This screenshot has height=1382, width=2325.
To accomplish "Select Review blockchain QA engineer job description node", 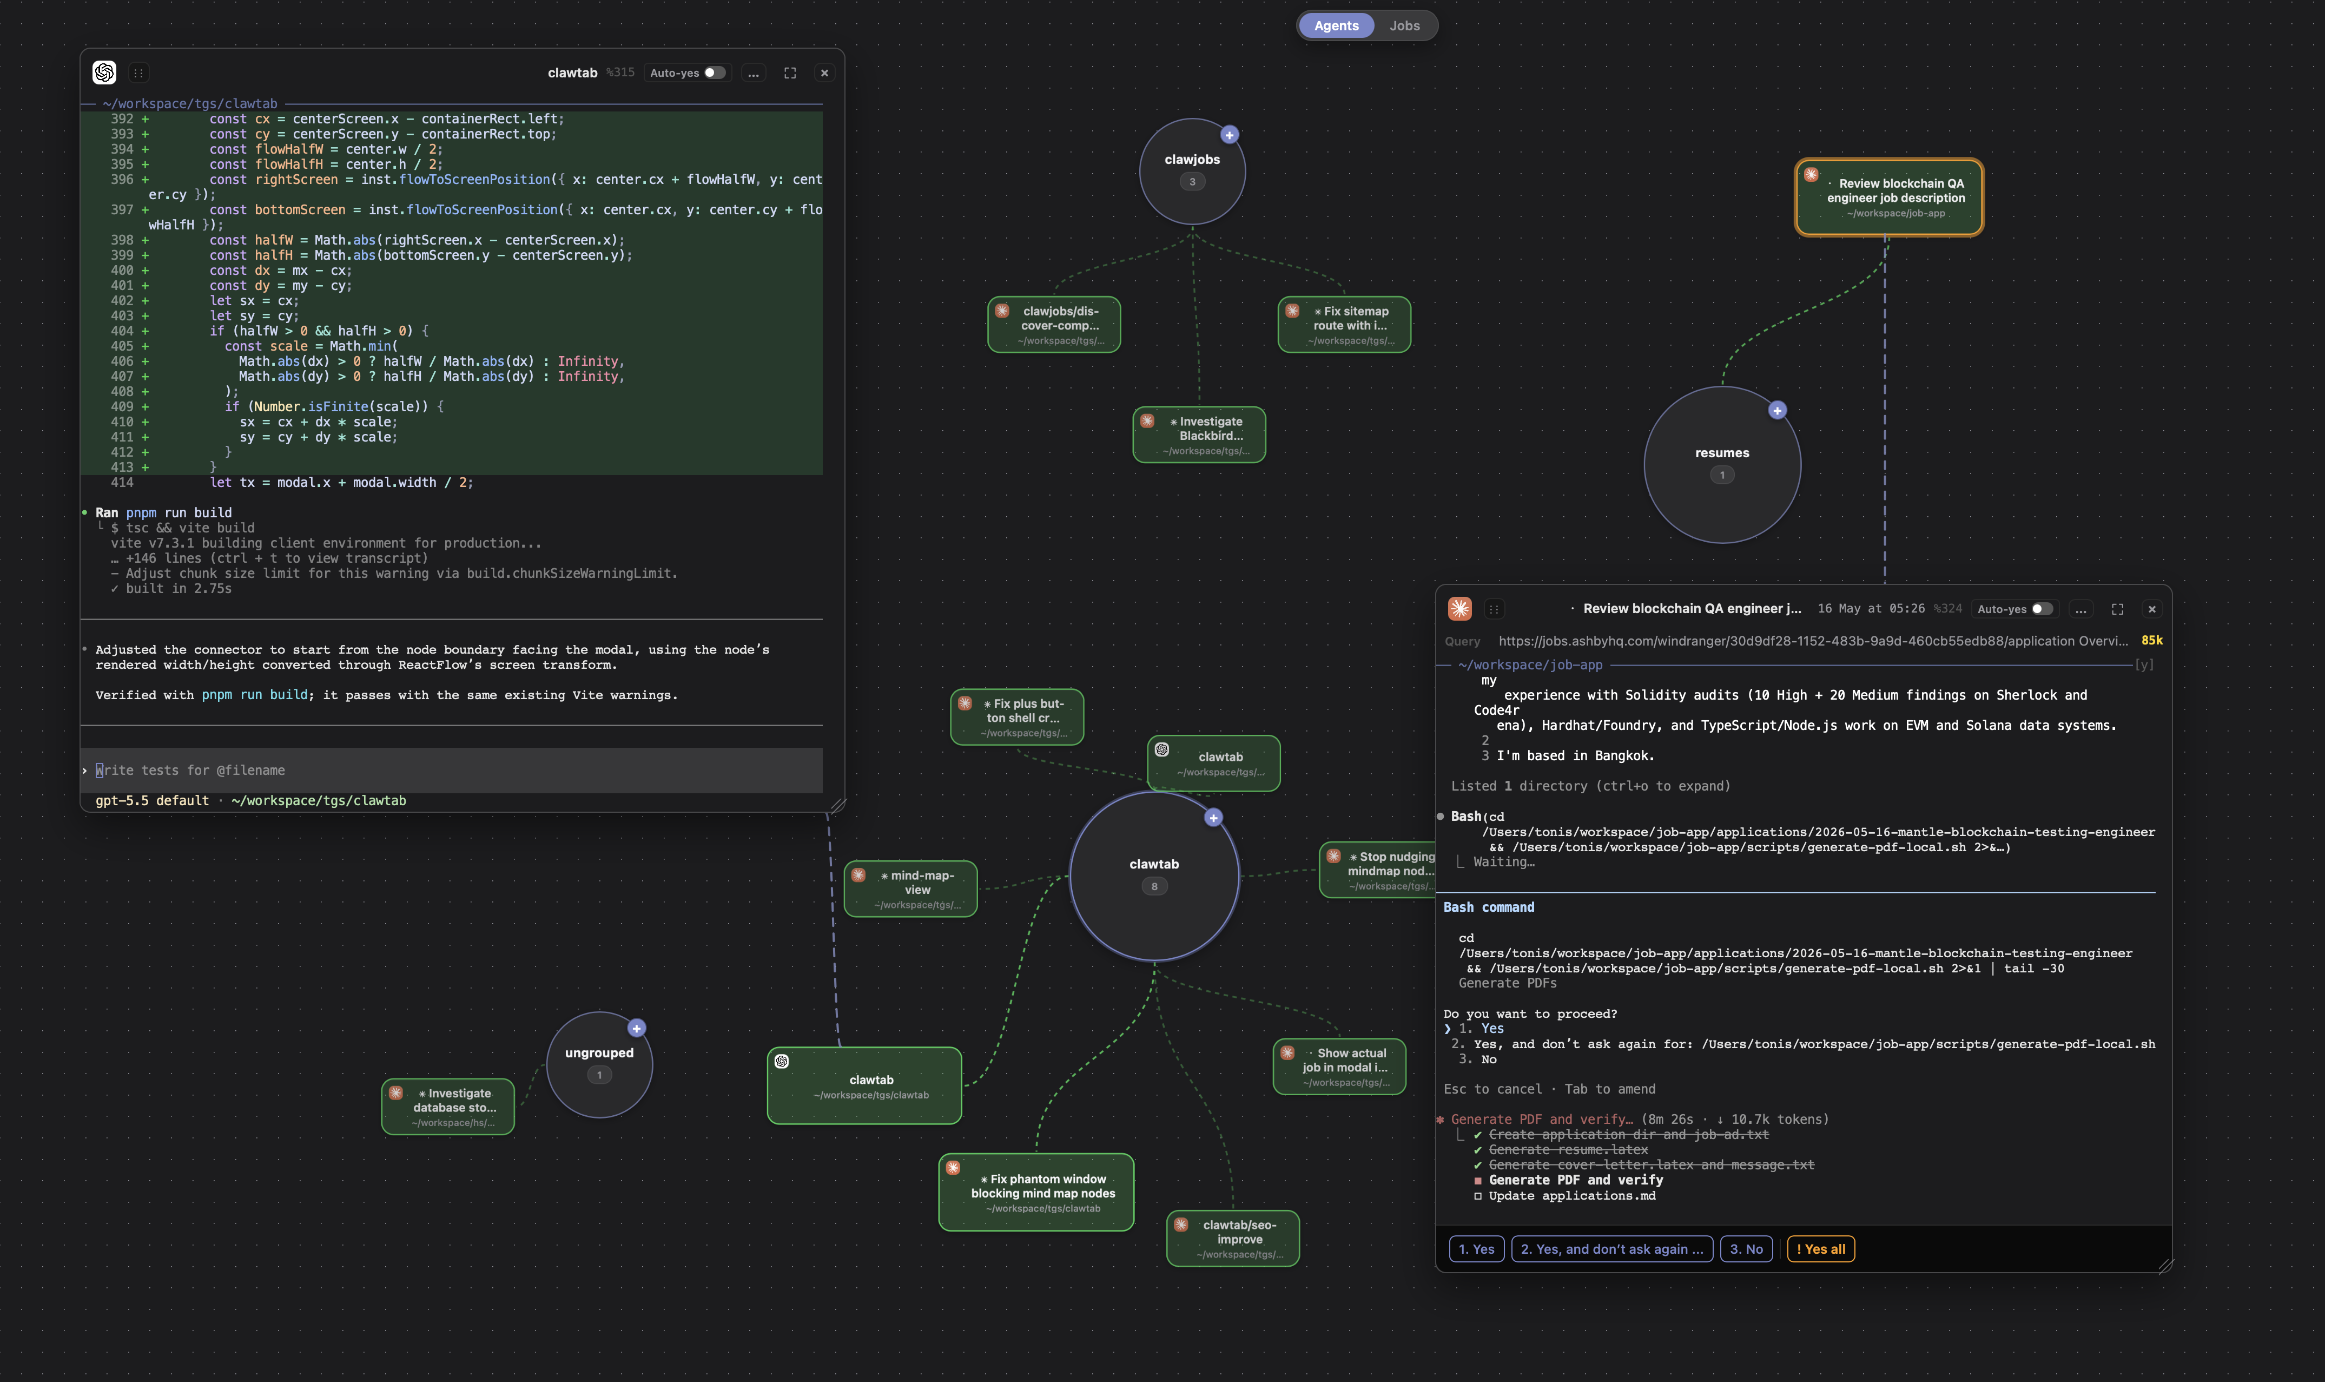I will [1888, 196].
